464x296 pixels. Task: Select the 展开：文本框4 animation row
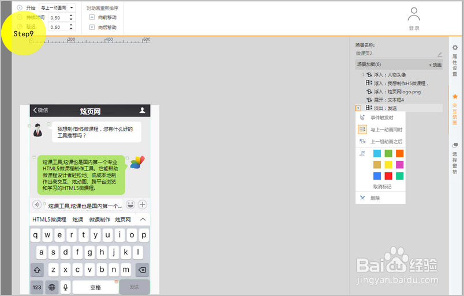pos(399,100)
